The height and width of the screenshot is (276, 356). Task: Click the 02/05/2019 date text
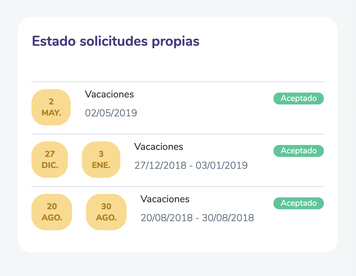click(111, 113)
